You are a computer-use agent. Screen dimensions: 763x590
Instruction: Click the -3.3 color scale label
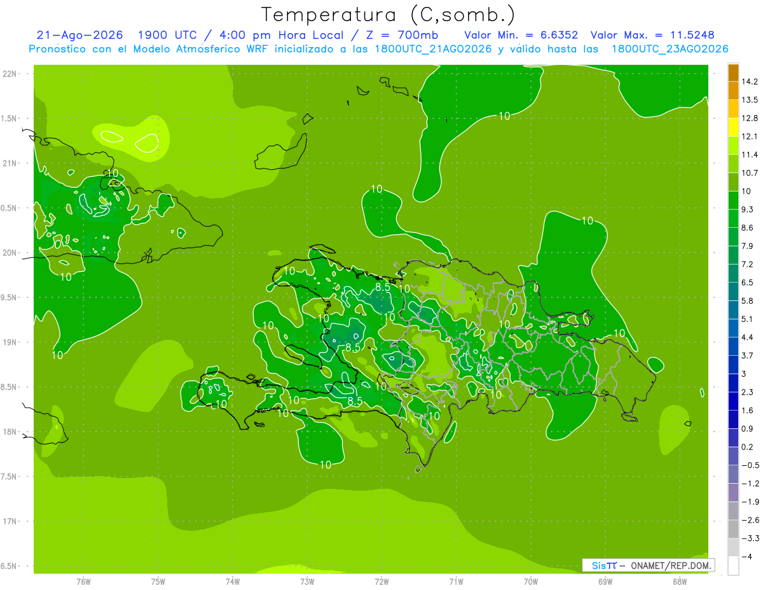750,538
